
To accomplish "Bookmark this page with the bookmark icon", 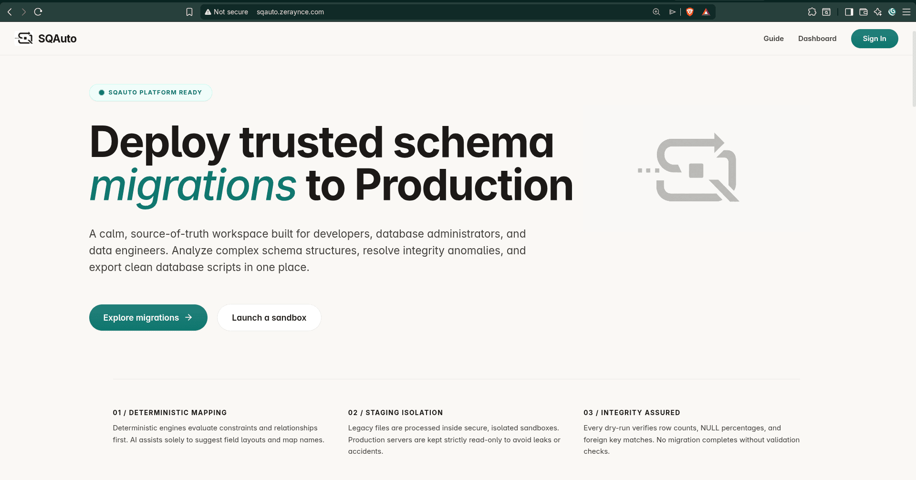I will coord(189,12).
